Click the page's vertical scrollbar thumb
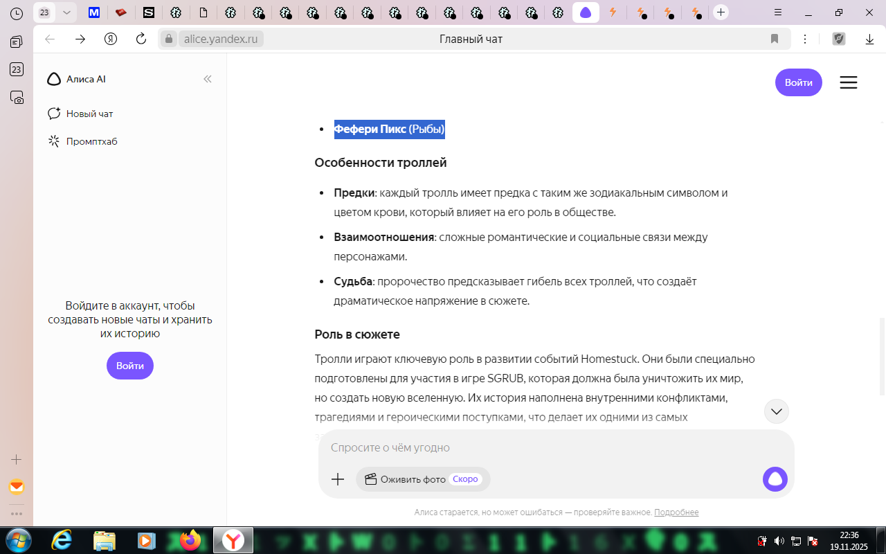 [882, 356]
